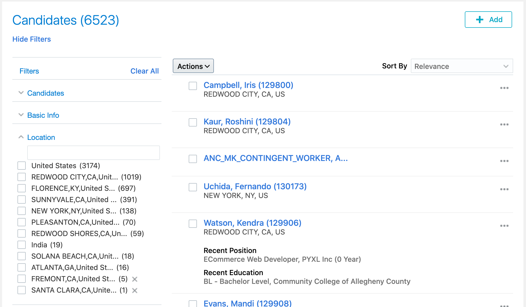Screen dimensions: 526x307
Task: Open more options for ANC_MK_CONTINGENT_WORKER row
Action: coord(504,161)
